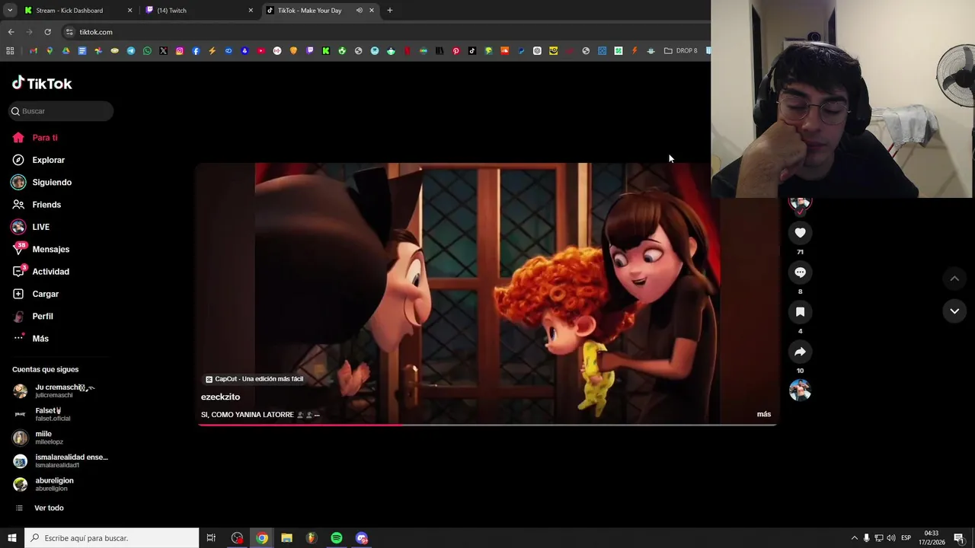Open the TikTok bookmark icon

(x=472, y=51)
